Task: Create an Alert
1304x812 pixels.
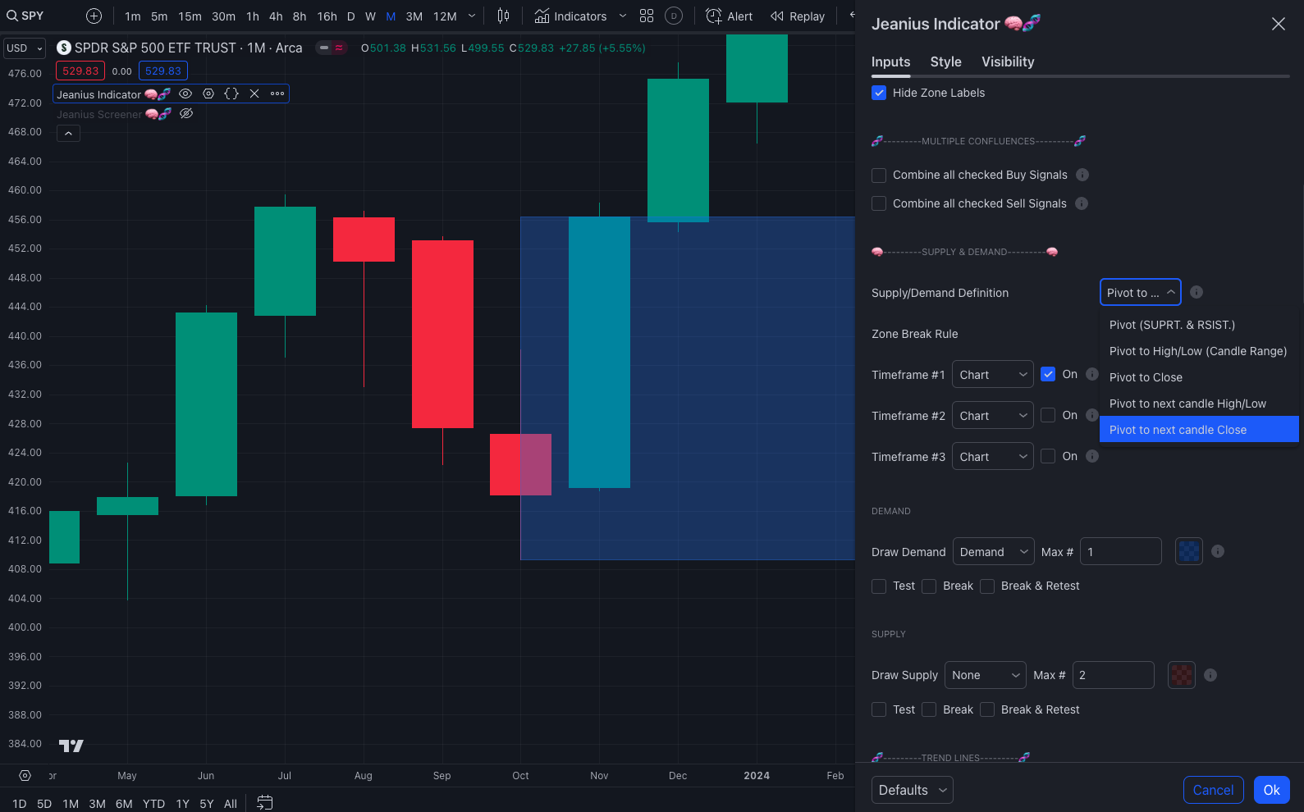Action: click(x=730, y=16)
